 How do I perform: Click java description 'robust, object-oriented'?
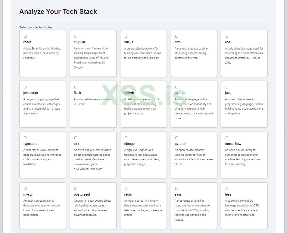(x=244, y=106)
